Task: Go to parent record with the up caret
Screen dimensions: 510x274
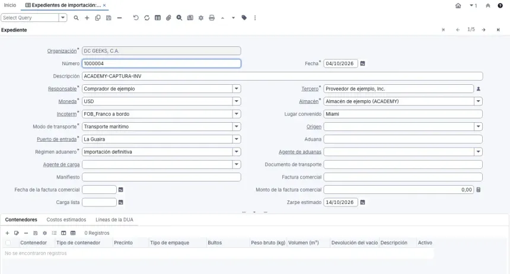Action: (x=222, y=18)
